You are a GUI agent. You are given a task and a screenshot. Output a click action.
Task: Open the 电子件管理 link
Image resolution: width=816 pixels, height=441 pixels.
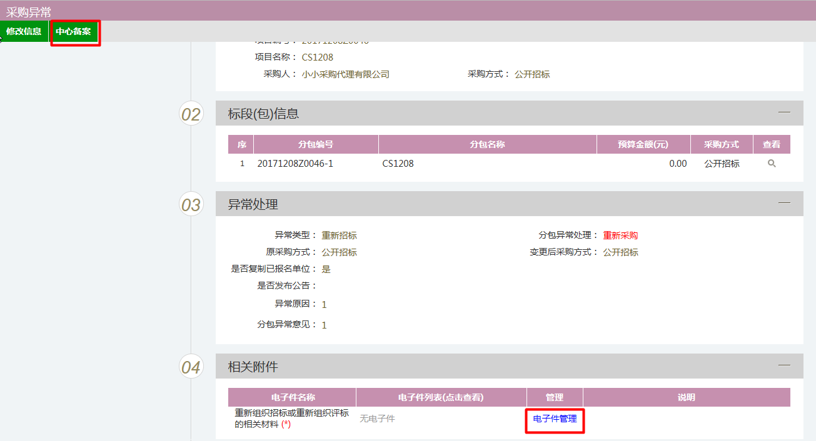pos(555,419)
